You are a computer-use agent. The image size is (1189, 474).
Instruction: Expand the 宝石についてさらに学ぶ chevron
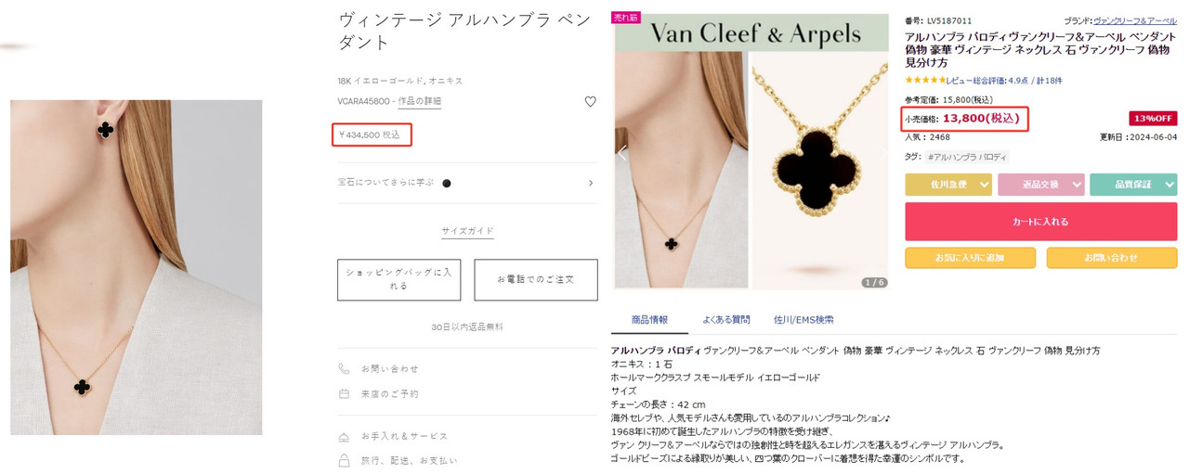coord(591,183)
